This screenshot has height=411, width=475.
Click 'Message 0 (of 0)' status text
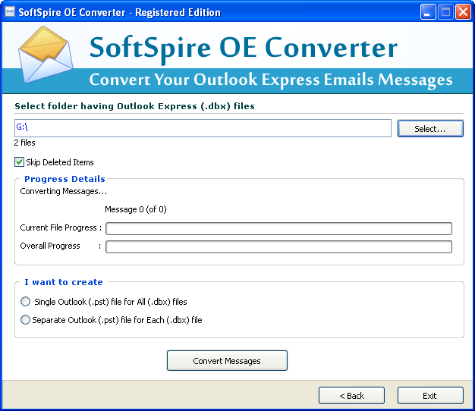[x=135, y=209]
